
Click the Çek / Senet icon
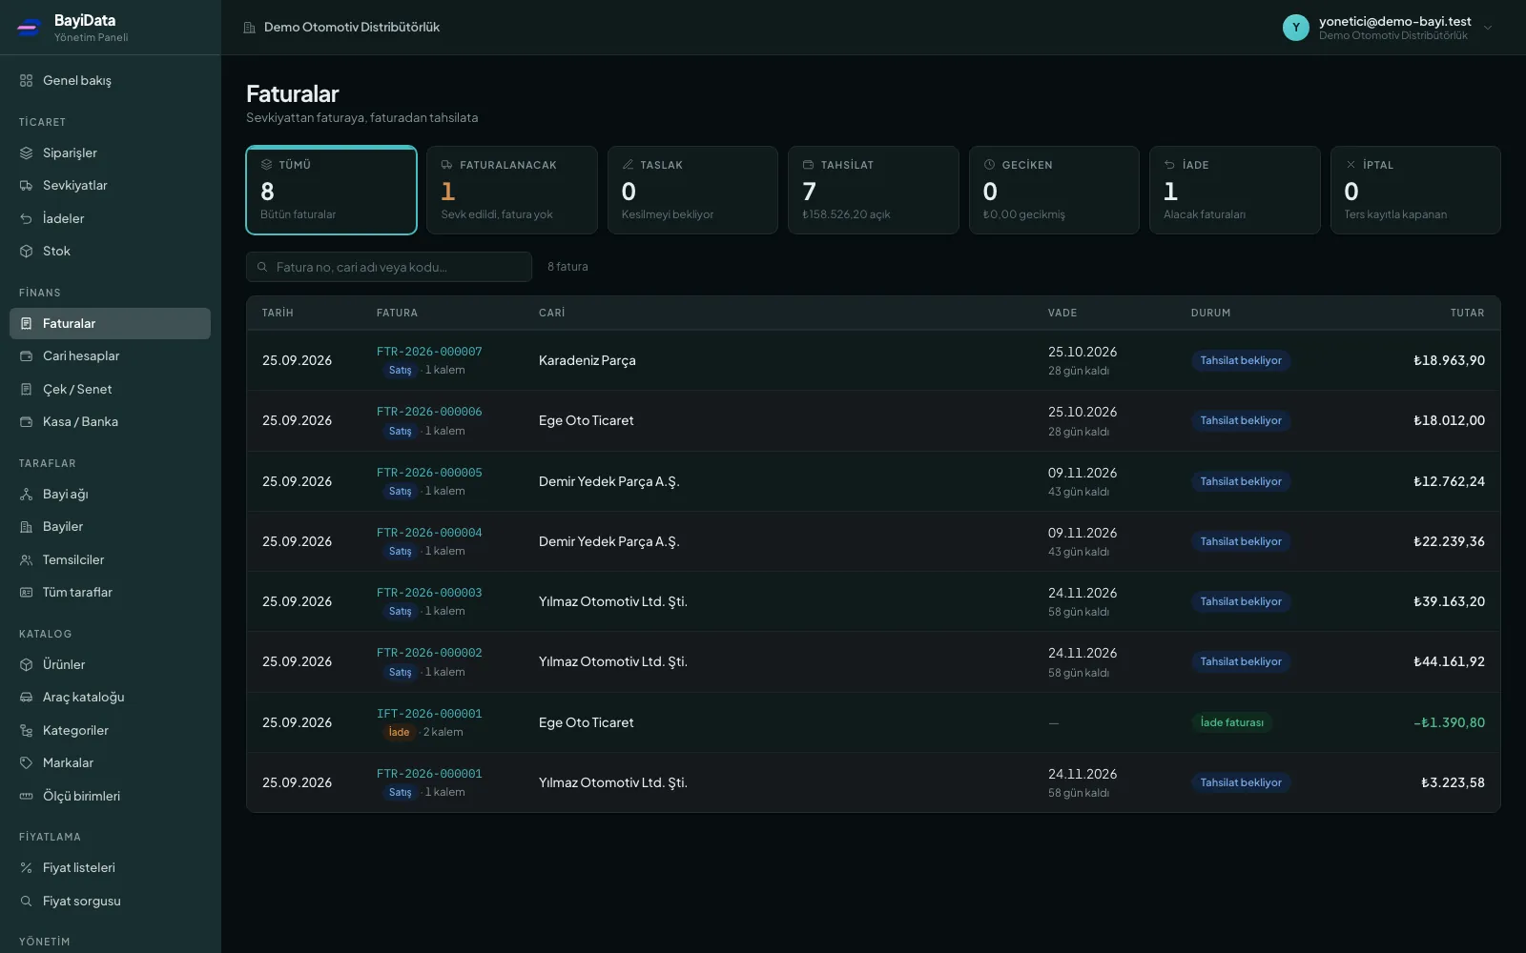tap(27, 390)
